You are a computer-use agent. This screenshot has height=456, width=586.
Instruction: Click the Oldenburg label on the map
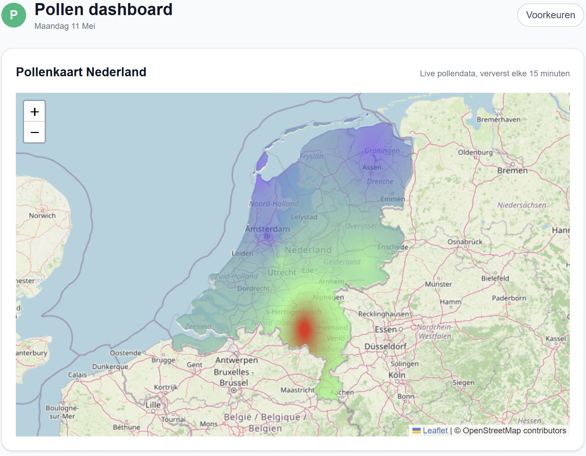point(475,152)
